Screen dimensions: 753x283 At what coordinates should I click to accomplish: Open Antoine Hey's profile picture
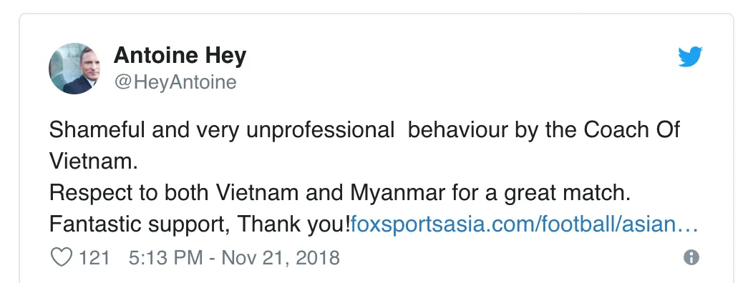pos(74,69)
